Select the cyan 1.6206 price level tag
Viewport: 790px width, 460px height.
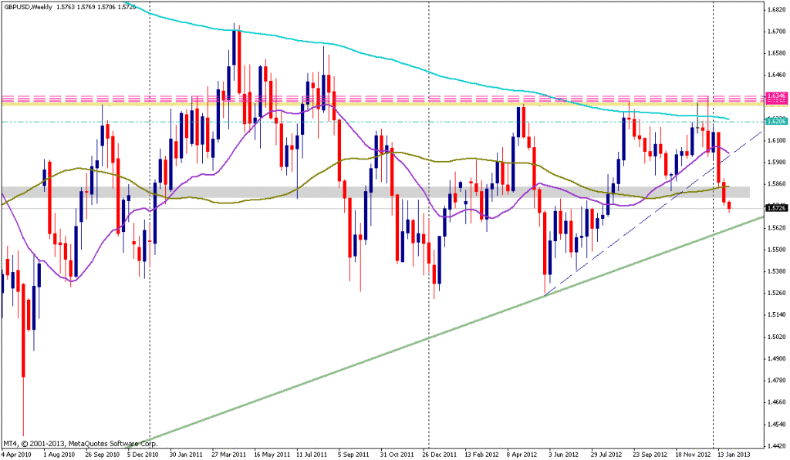click(x=775, y=121)
